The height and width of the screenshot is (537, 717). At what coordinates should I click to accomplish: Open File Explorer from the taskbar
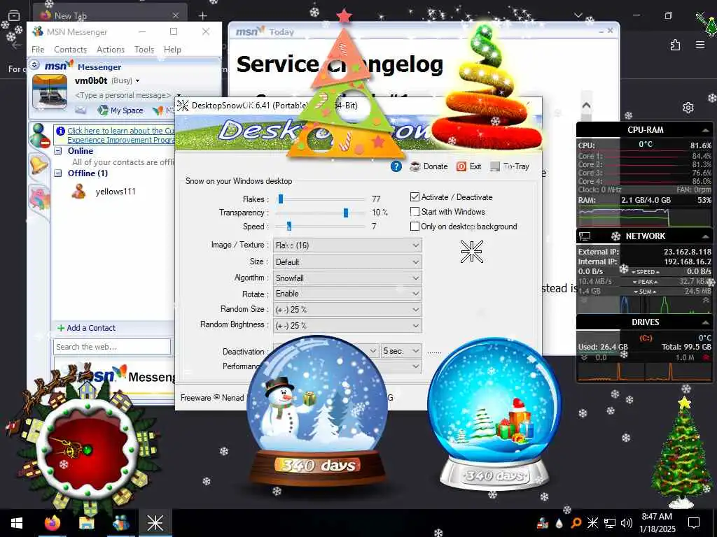86,523
